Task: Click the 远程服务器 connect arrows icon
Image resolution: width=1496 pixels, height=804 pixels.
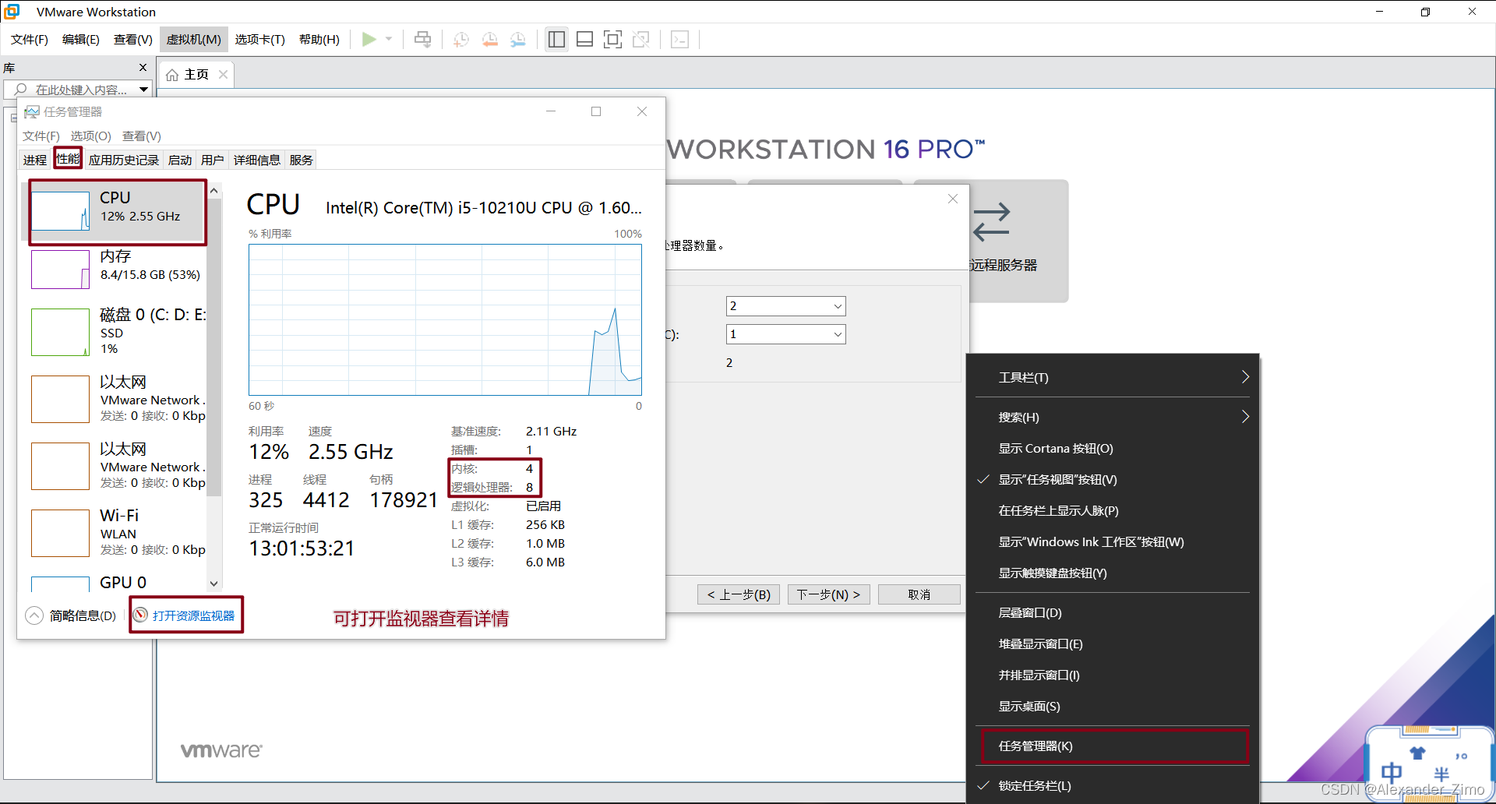Action: click(x=991, y=222)
